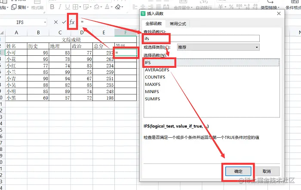Open the copy options dropdown arrow
Screen dimensions: 301x190
(x=28, y=7)
